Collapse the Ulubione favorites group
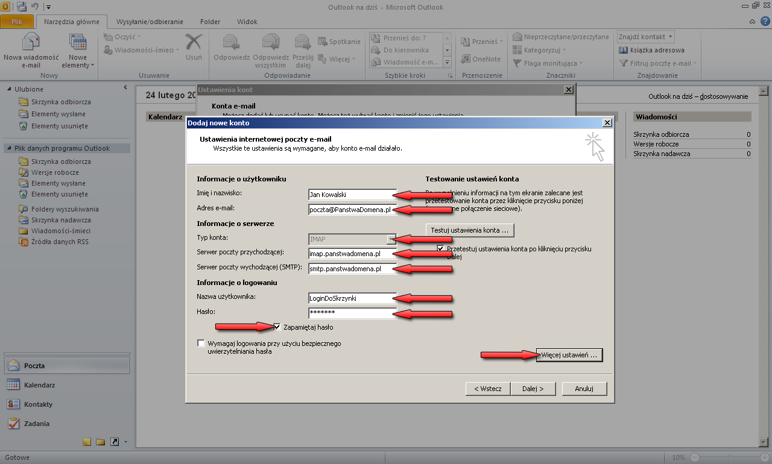This screenshot has height=464, width=772. coord(10,89)
